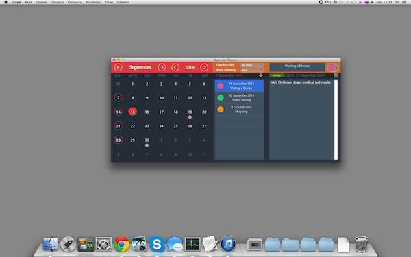This screenshot has width=411, height=257.
Task: Open Skype from the Dock
Action: (x=157, y=244)
